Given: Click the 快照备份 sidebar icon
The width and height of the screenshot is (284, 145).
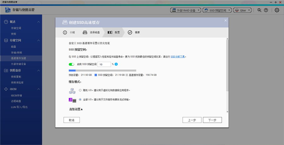Looking at the screenshot, I should click(x=6, y=70).
